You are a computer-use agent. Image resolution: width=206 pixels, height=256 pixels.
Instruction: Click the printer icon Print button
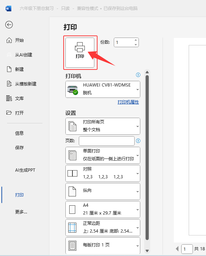(80, 52)
